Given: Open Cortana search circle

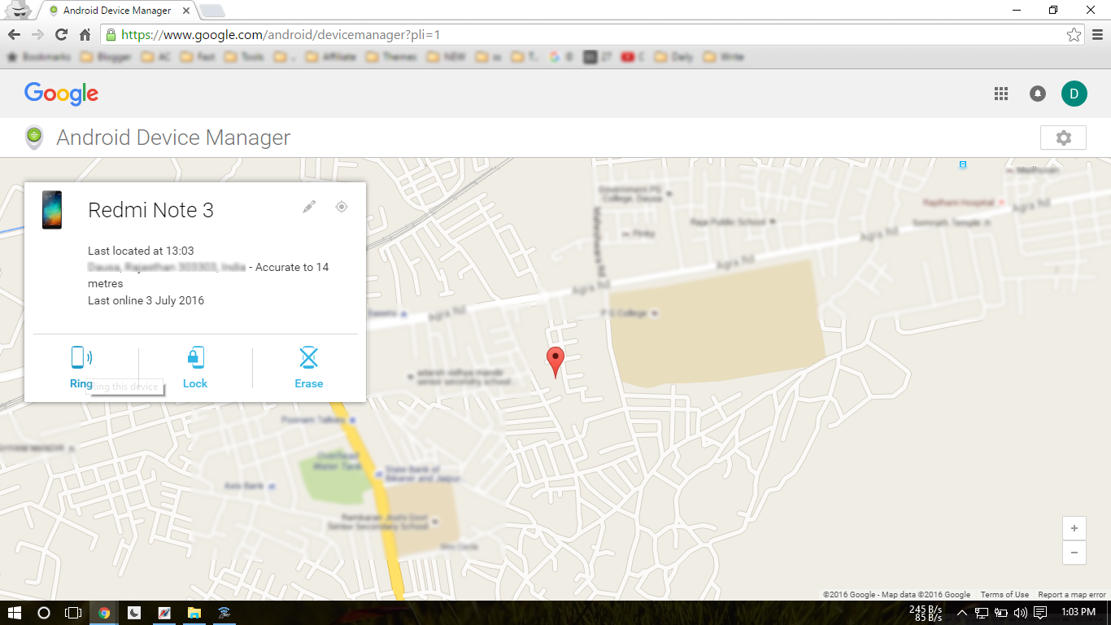Looking at the screenshot, I should (x=44, y=613).
